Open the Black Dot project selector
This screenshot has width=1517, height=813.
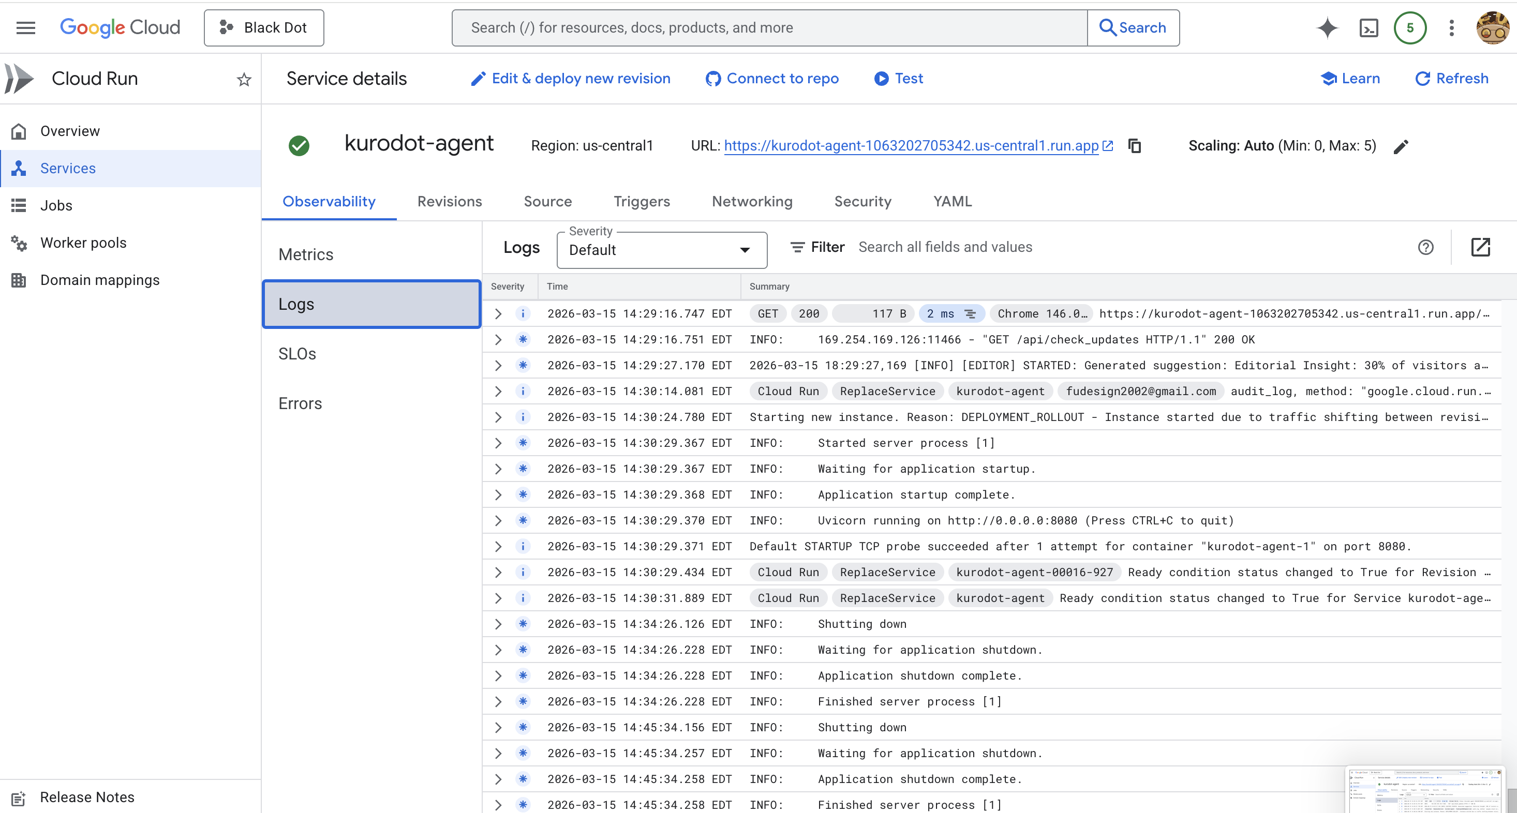coord(264,28)
